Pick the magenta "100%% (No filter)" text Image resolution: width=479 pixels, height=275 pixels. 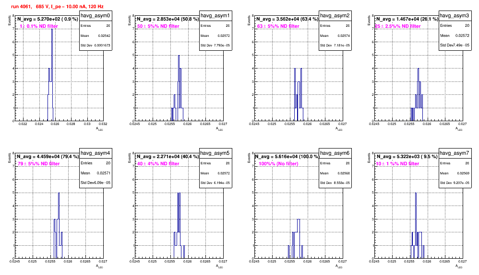click(278, 164)
